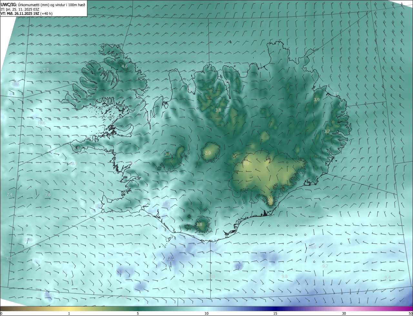
Task: Select the 3.8 value on Mýrdalsjökull glacier
Action: click(199, 225)
